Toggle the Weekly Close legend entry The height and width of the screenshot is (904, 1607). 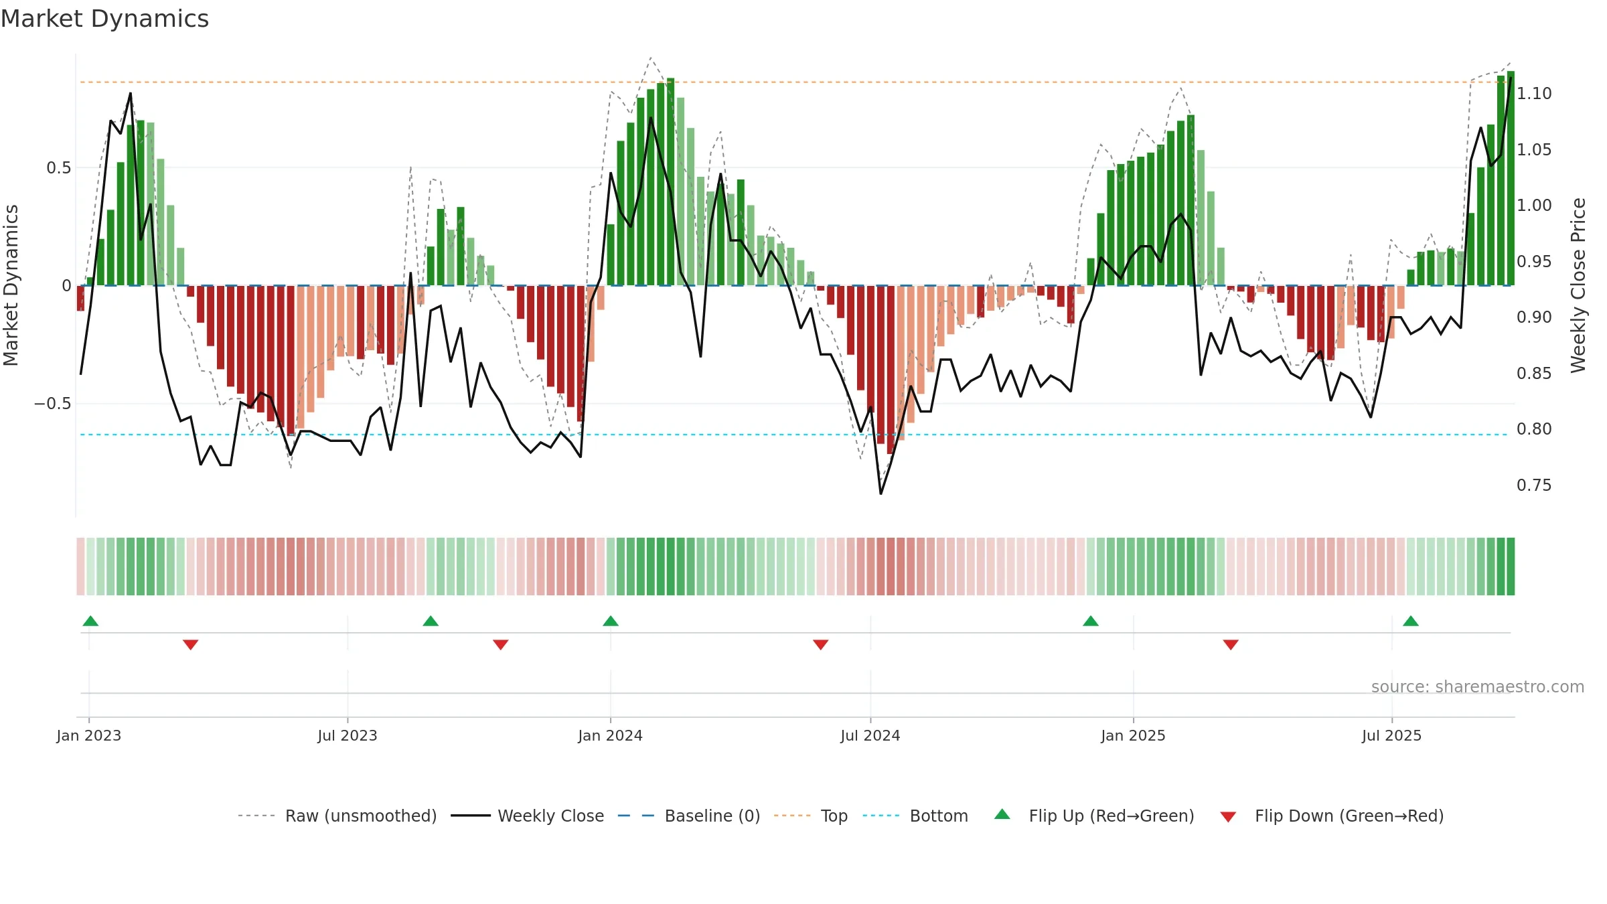pyautogui.click(x=527, y=816)
